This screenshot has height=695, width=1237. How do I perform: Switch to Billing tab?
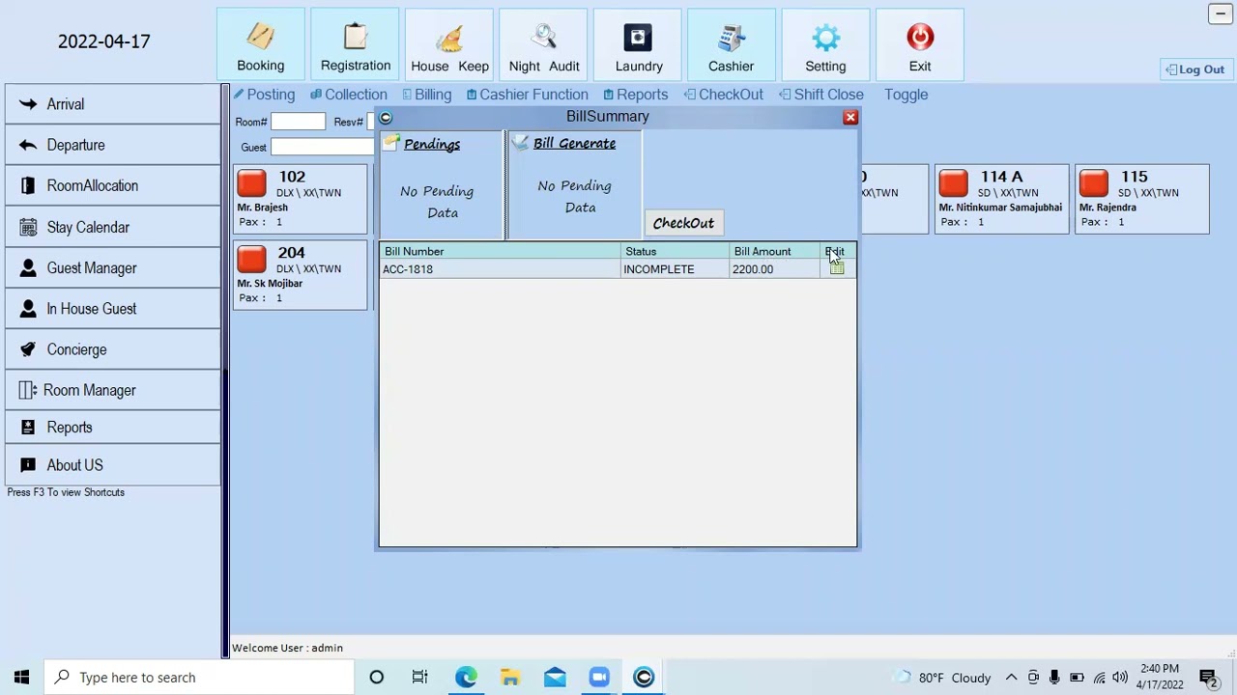click(426, 95)
